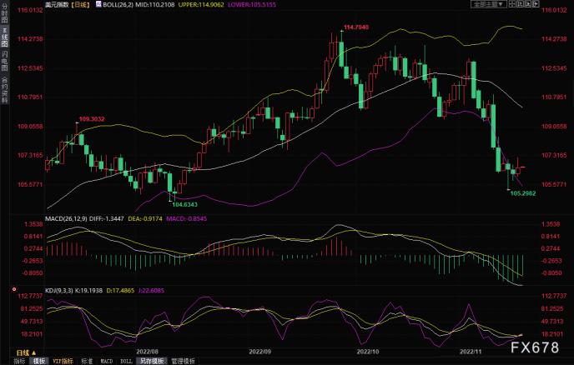Click the peak marker 109.3032
This screenshot has width=574, height=365.
point(92,119)
